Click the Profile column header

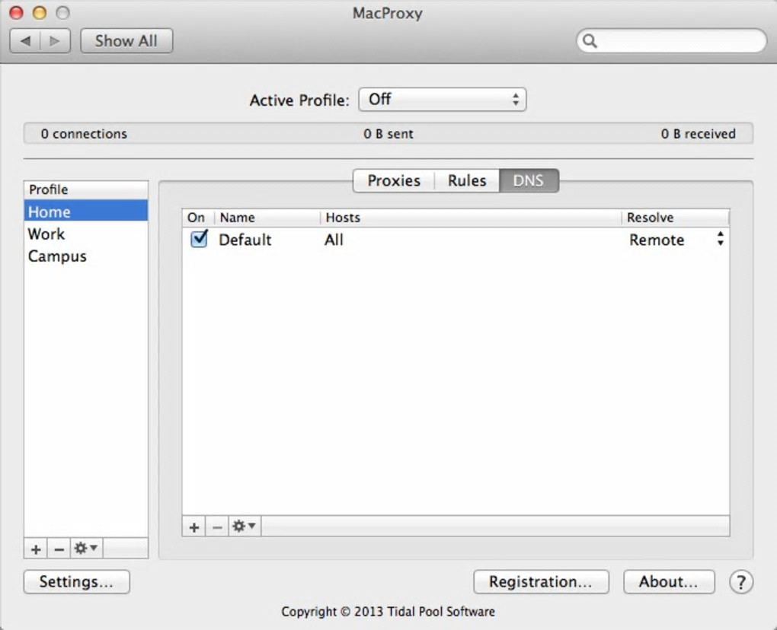[x=86, y=189]
